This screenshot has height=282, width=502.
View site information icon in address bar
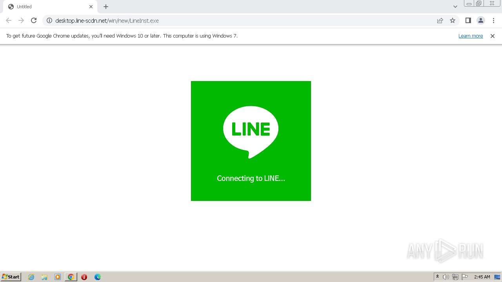[x=49, y=20]
